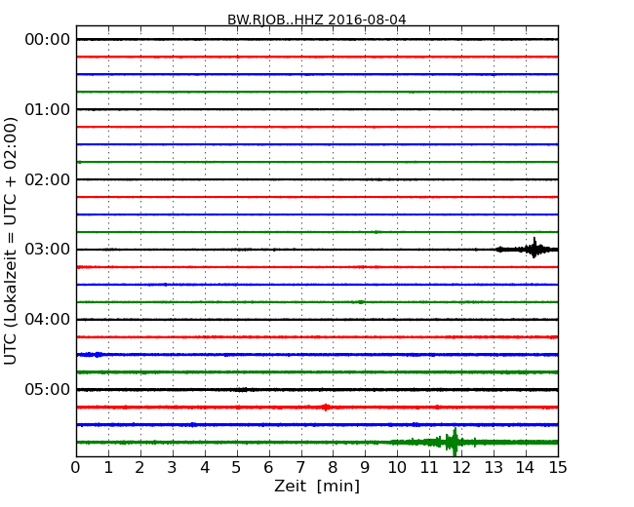This screenshot has height=507, width=634.
Task: Click the large event burst on the bottom green trace
Action: tap(453, 442)
